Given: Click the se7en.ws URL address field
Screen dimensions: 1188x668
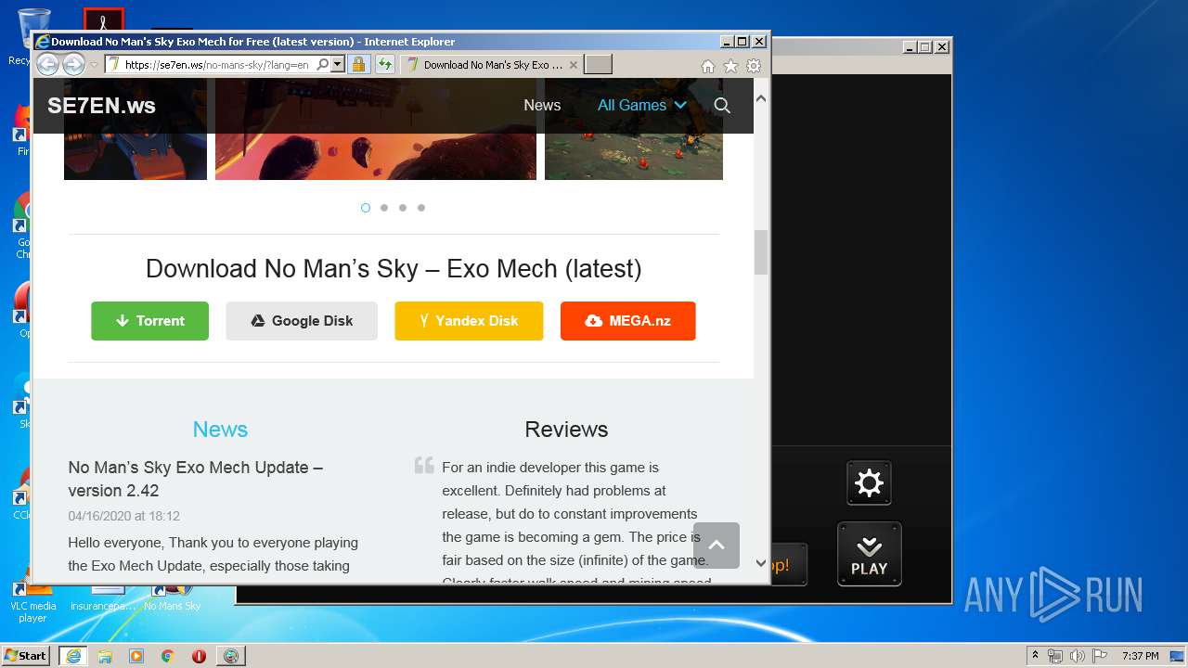Looking at the screenshot, I should (x=219, y=65).
